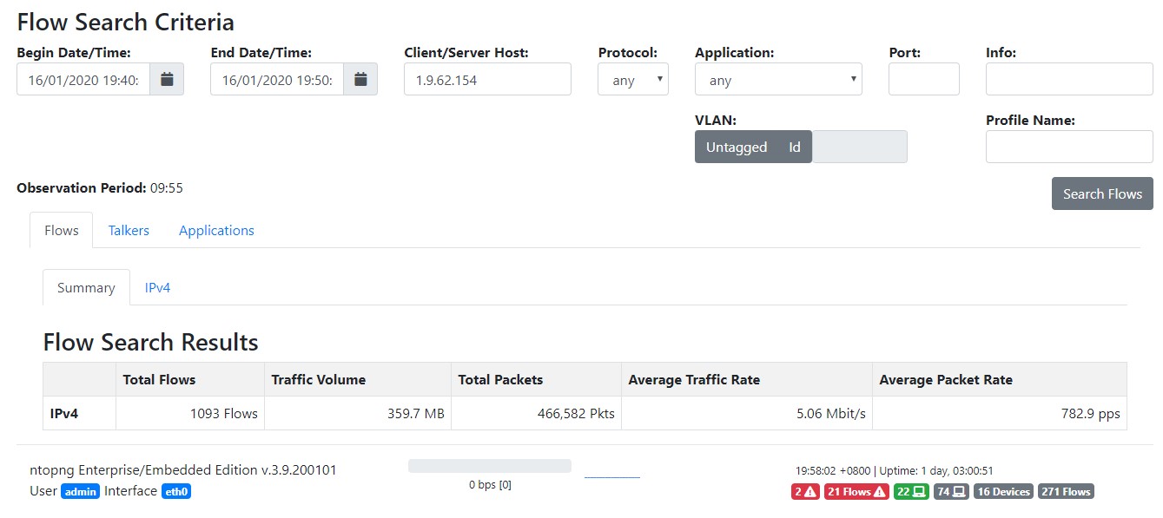This screenshot has width=1163, height=518.
Task: Click the Search Flows button
Action: click(1102, 193)
